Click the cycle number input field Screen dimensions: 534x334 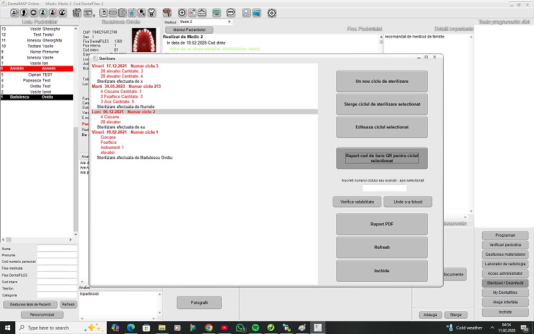pyautogui.click(x=384, y=188)
